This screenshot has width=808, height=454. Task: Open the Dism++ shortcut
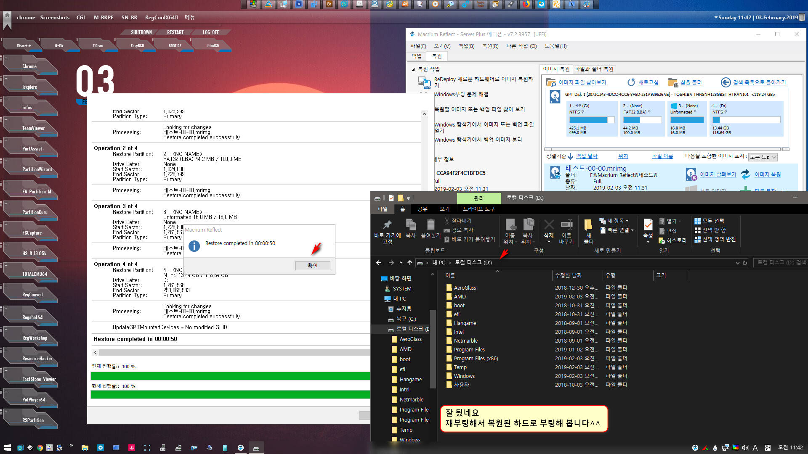coord(24,45)
